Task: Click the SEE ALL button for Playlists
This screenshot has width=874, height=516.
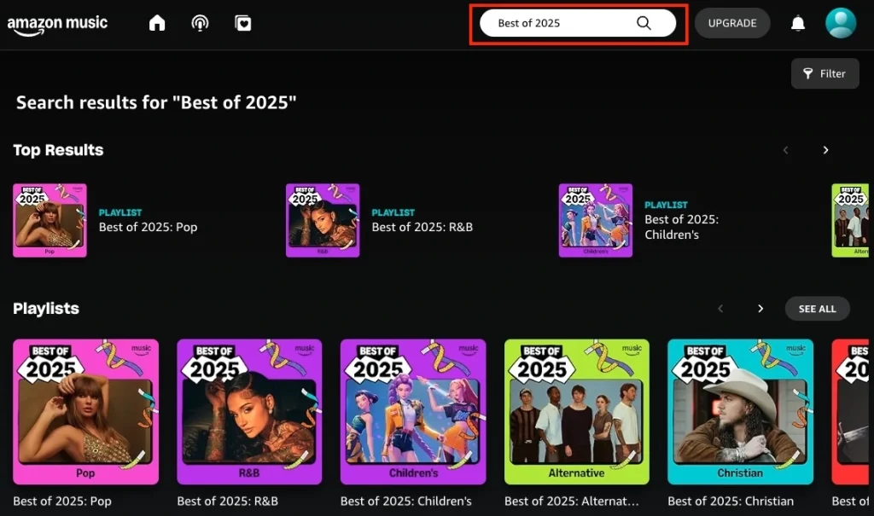Action: (817, 308)
